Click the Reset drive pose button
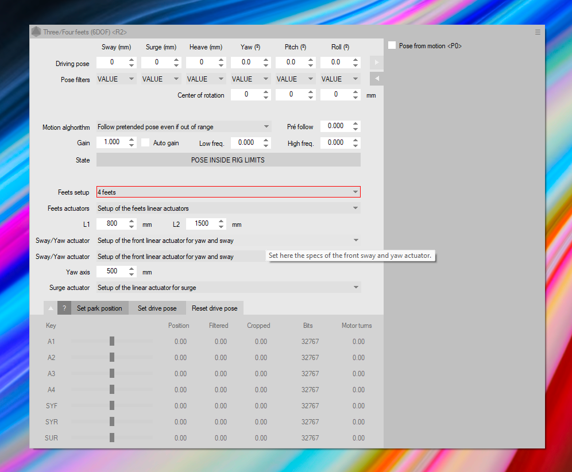Screen dimensions: 572x472 (214, 308)
